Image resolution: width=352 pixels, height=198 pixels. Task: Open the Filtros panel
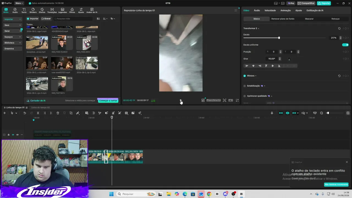[x=72, y=10]
